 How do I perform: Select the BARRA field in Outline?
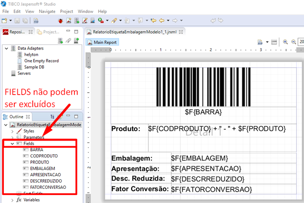coord(36,150)
